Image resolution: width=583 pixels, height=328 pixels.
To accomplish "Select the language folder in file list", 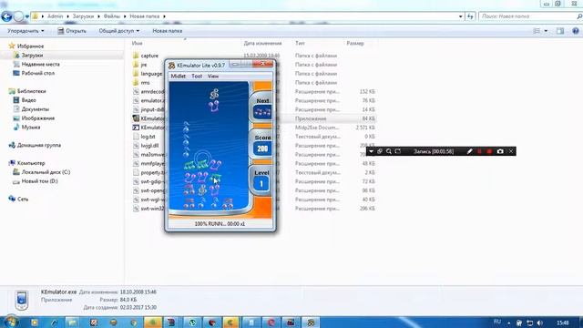I will tap(152, 74).
